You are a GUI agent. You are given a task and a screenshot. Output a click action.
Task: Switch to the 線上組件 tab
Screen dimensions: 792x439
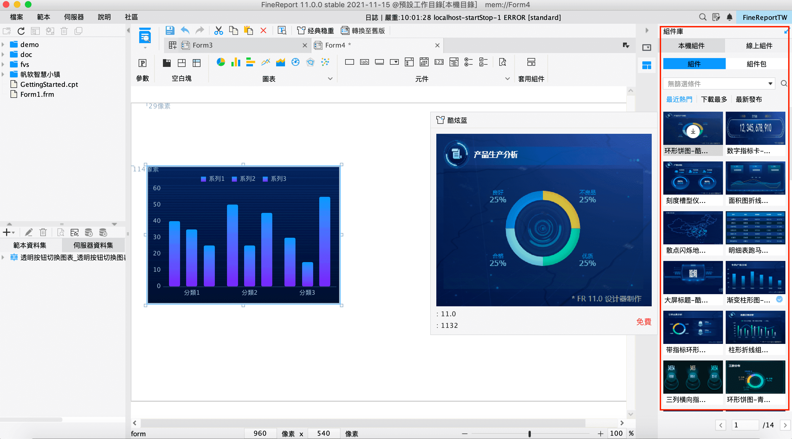pos(759,46)
